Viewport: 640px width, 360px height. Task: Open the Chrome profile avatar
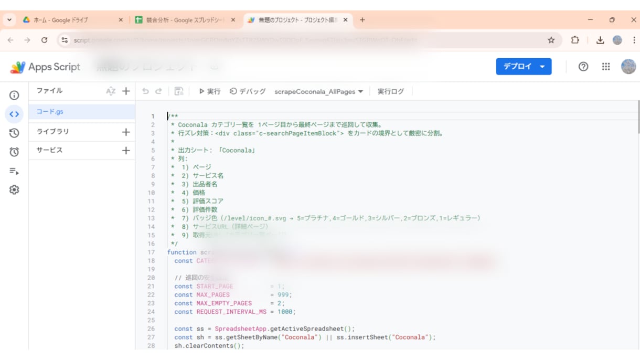pos(617,40)
